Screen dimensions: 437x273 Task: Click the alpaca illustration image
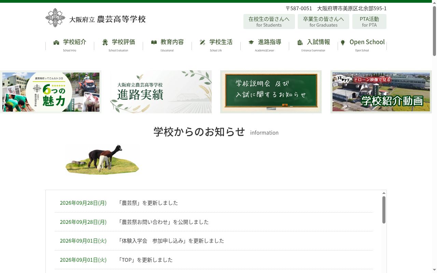(x=102, y=159)
